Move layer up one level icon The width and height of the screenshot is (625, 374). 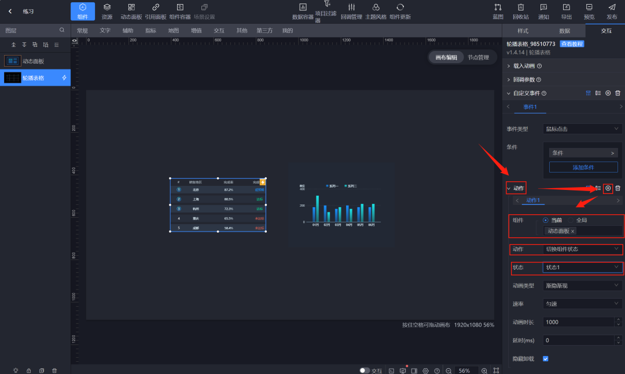pos(35,45)
